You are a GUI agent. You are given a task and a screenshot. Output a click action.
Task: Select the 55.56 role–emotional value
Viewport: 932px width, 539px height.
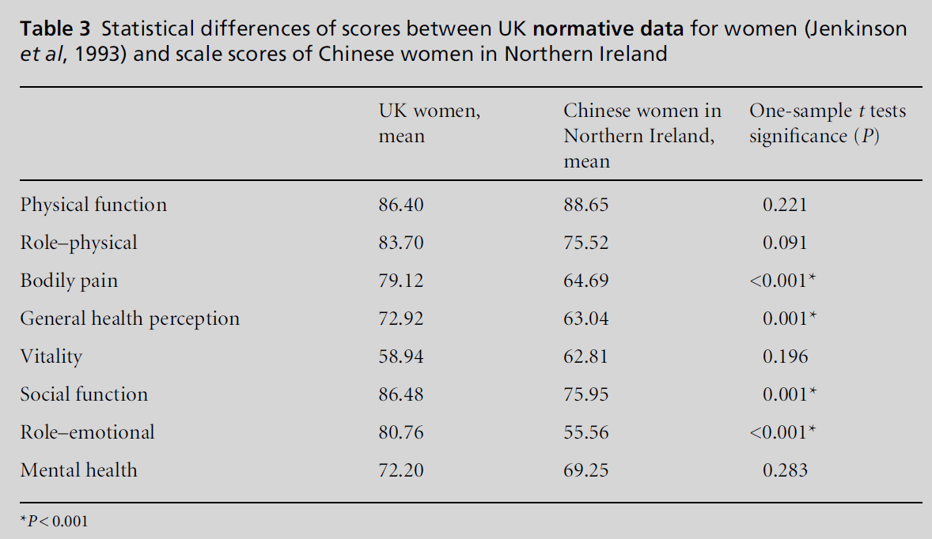(585, 432)
